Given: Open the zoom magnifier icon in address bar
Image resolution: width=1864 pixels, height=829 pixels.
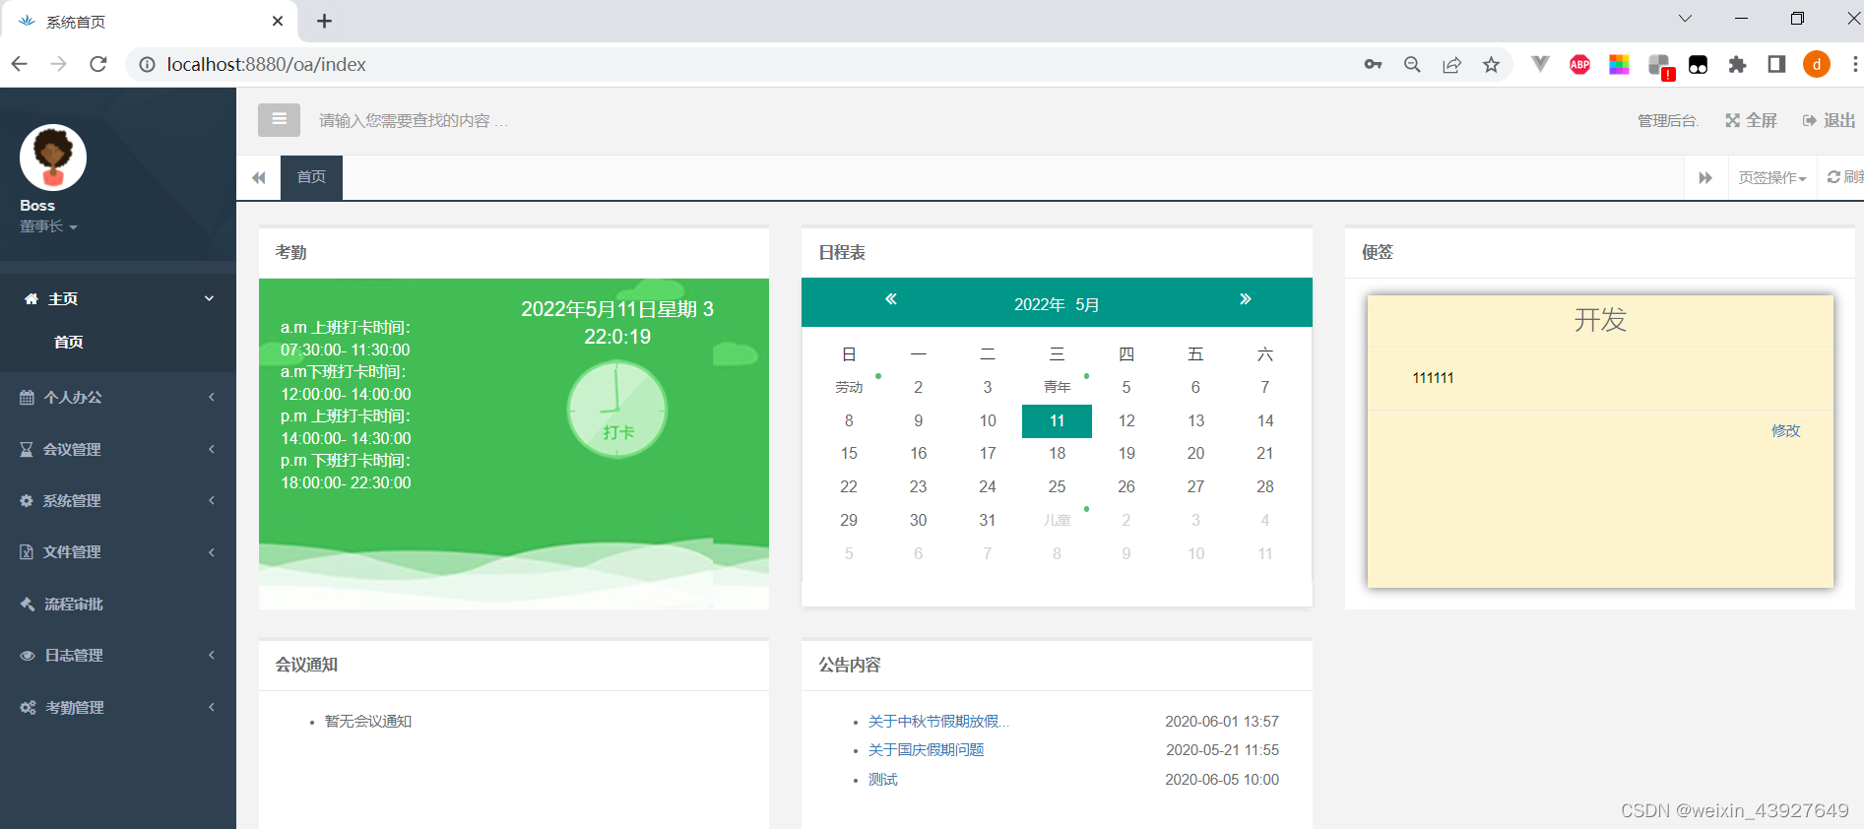Looking at the screenshot, I should (1412, 65).
